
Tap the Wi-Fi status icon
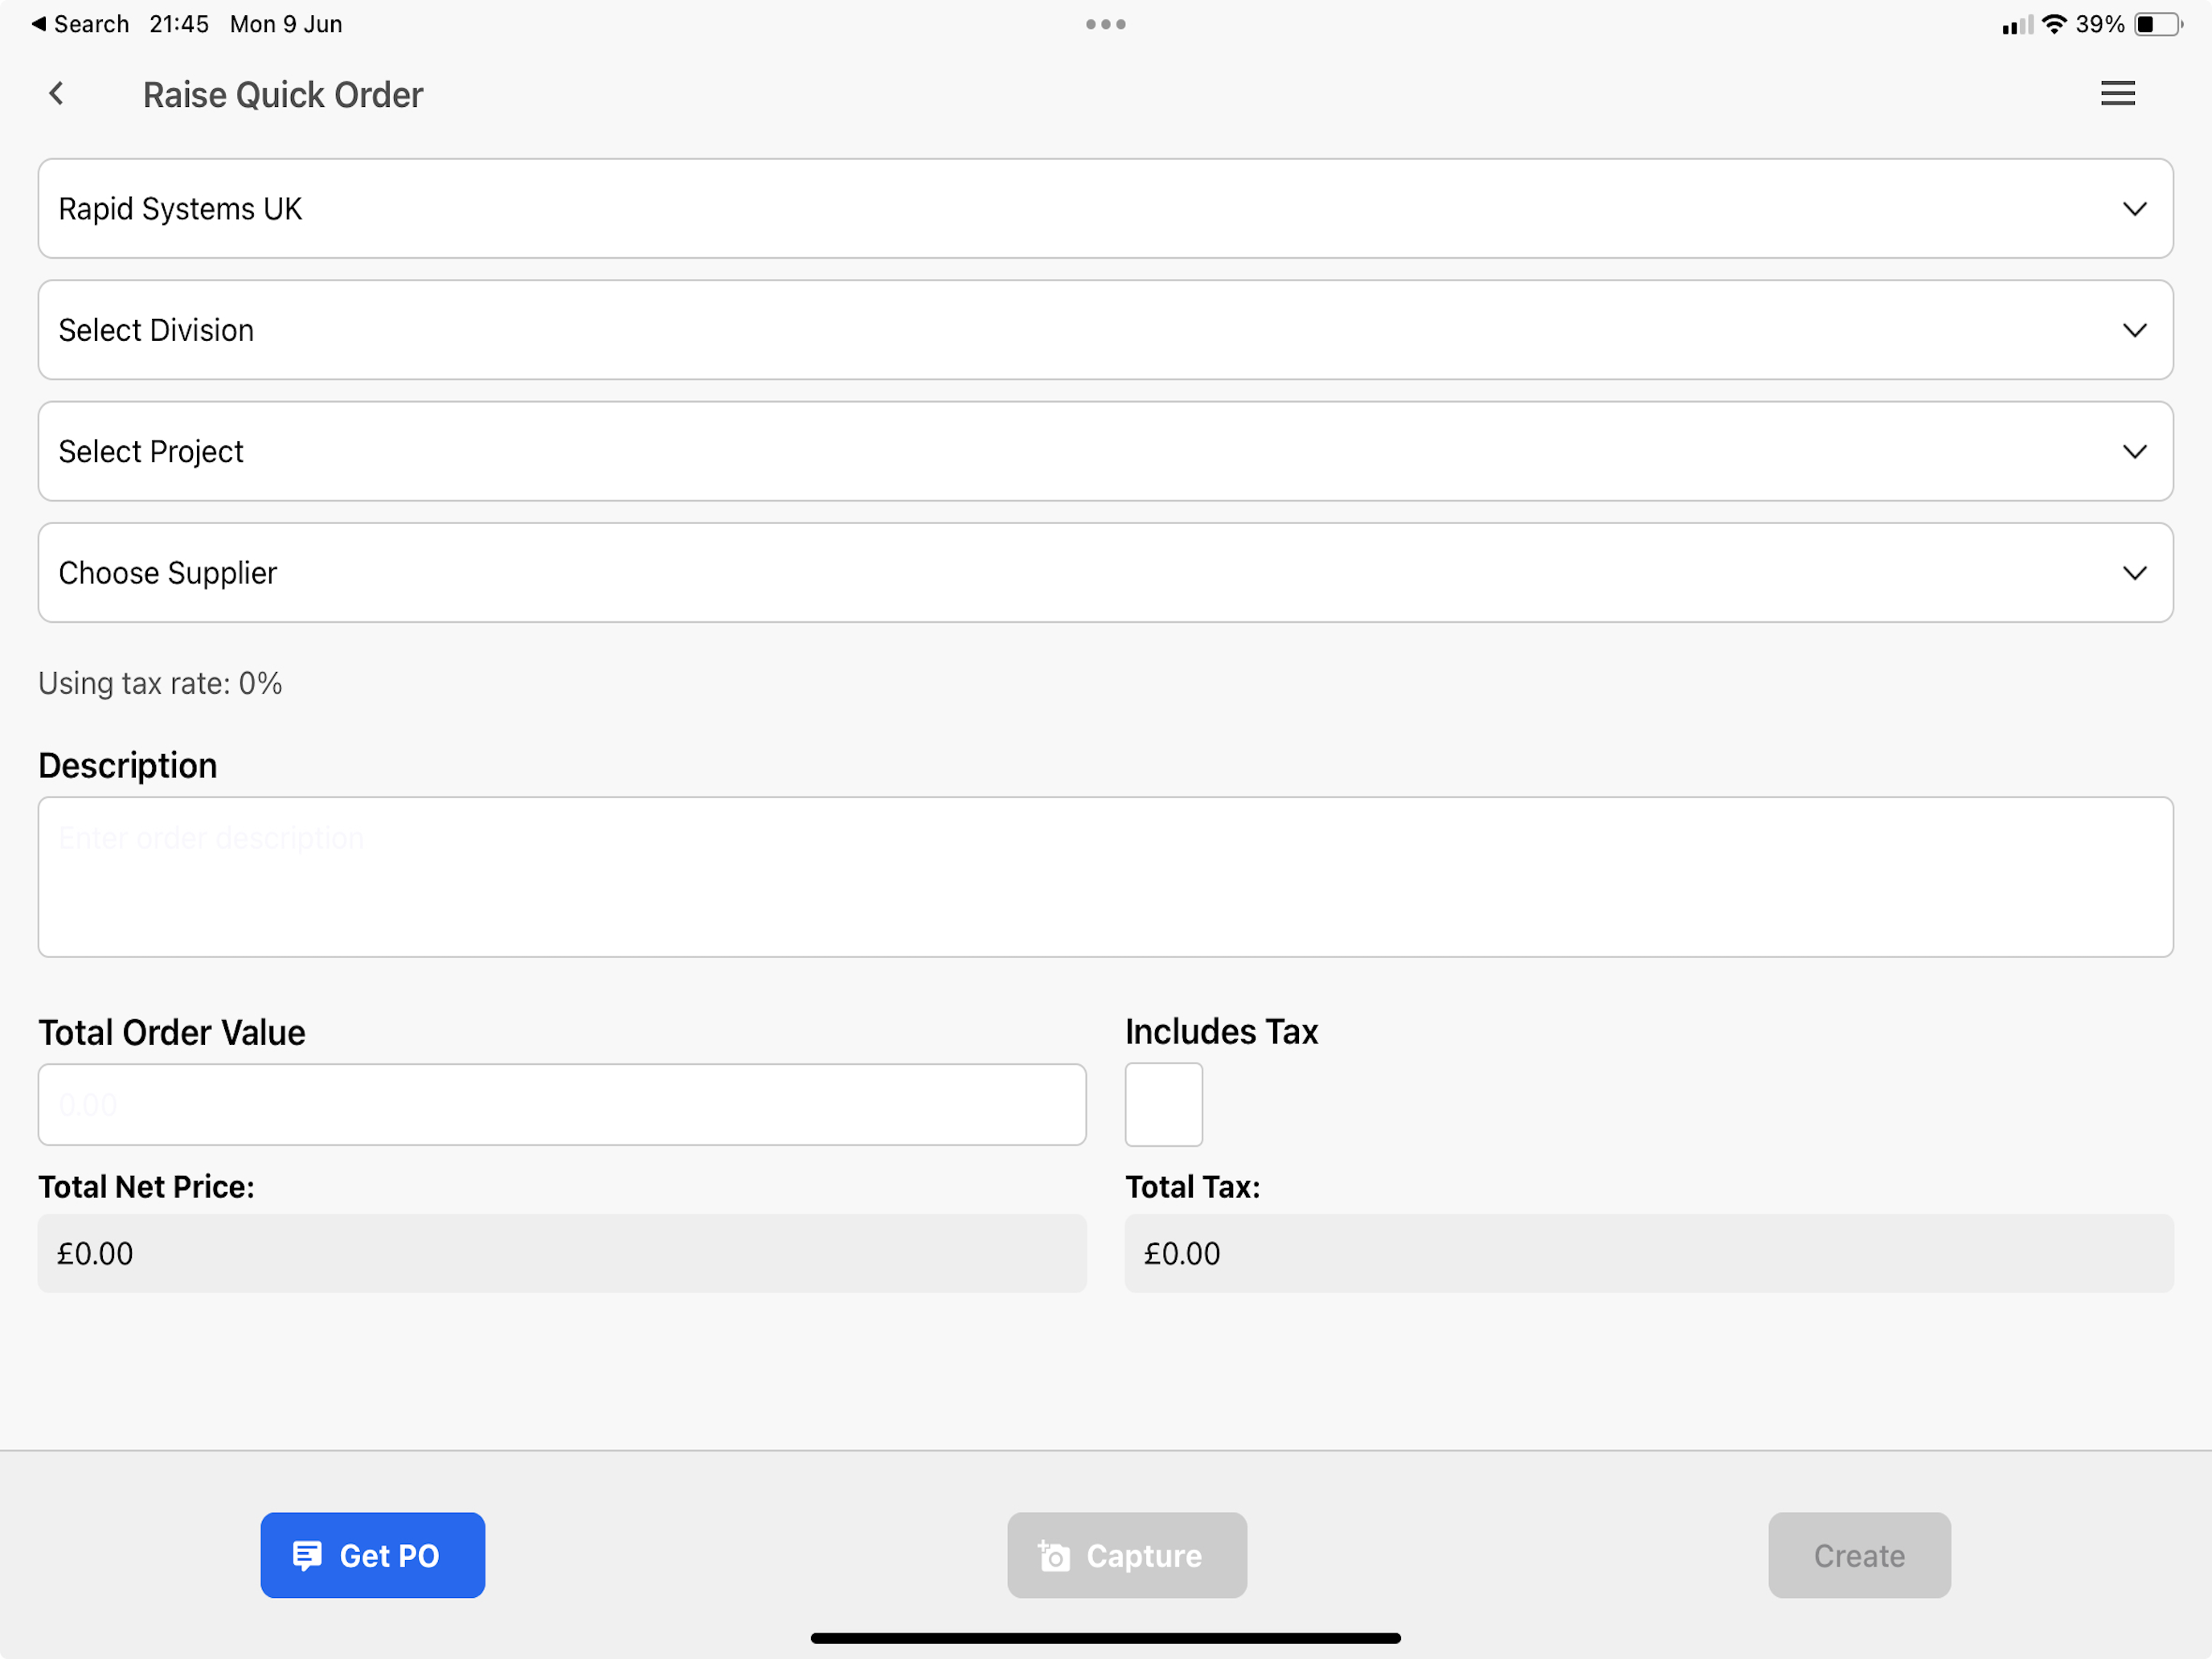[2054, 24]
